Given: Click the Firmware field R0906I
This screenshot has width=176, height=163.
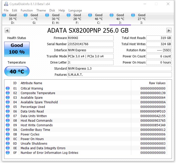Looking at the screenshot, I should (91, 38).
